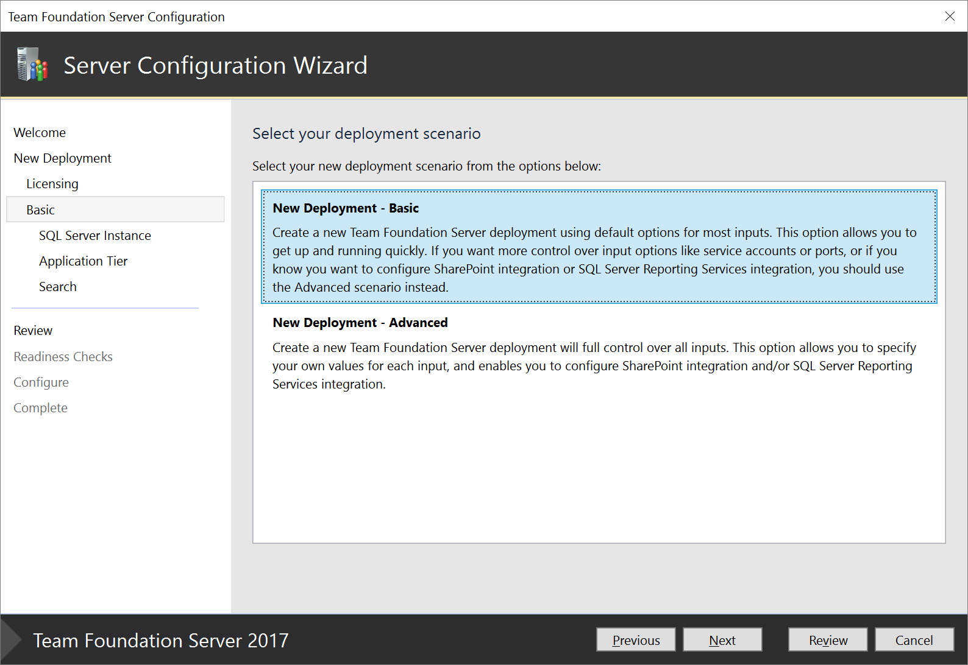Click the Next button
The width and height of the screenshot is (968, 665).
722,640
